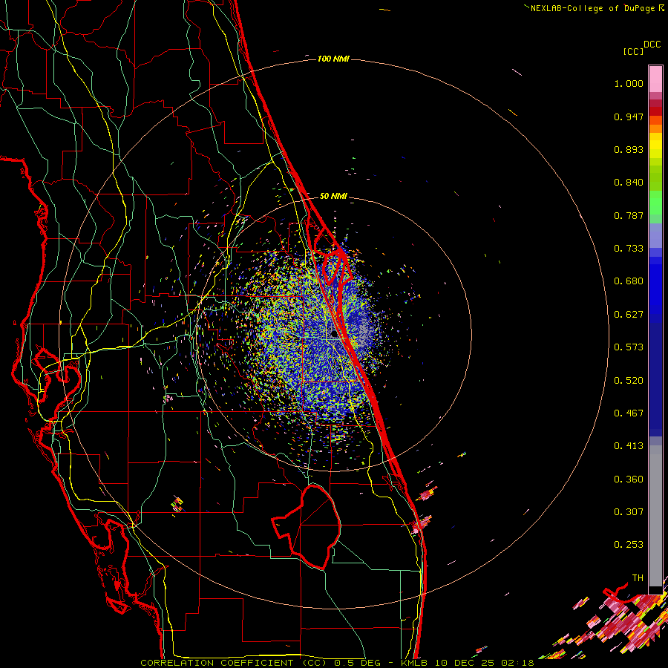
Task: Click the 0.467 scale value
Action: pyautogui.click(x=629, y=413)
